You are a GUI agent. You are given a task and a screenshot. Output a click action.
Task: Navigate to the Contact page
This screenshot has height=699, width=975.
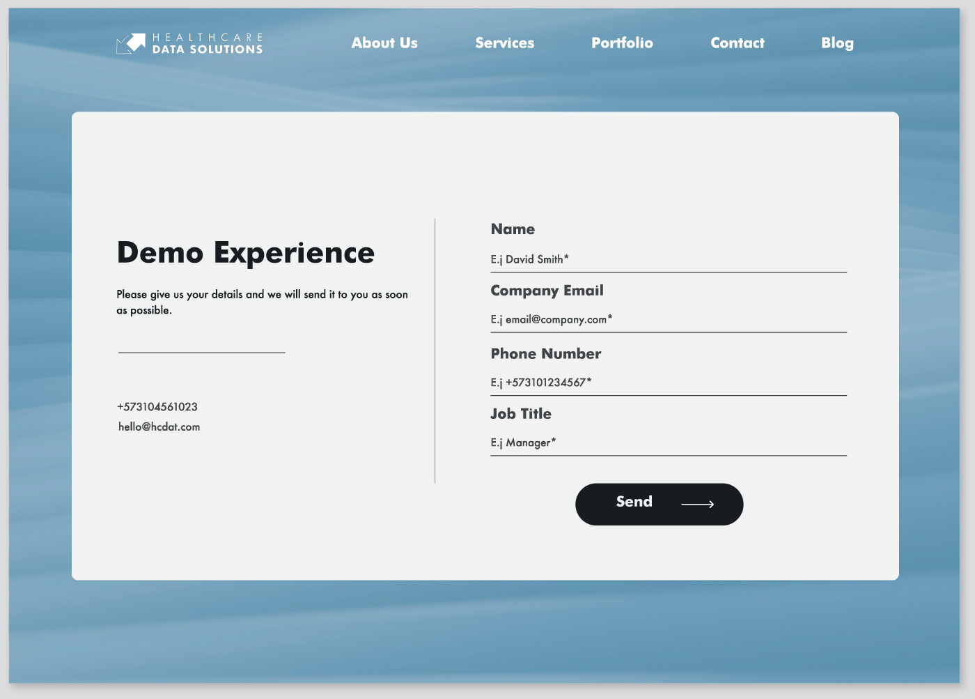[x=737, y=43]
